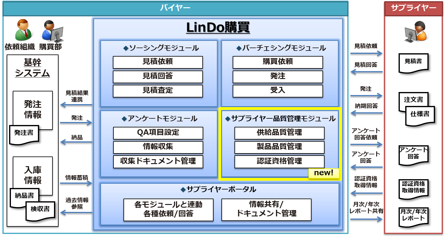Click the 情報蓄積 label
Screen dimensions: 445x237
click(77, 178)
